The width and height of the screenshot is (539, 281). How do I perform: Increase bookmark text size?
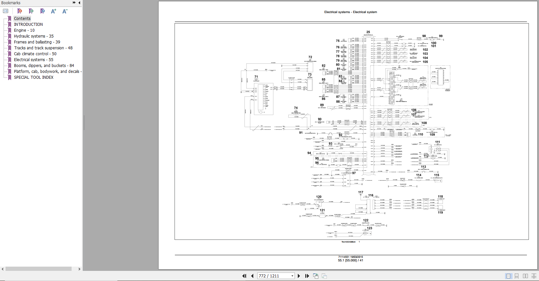pyautogui.click(x=54, y=11)
